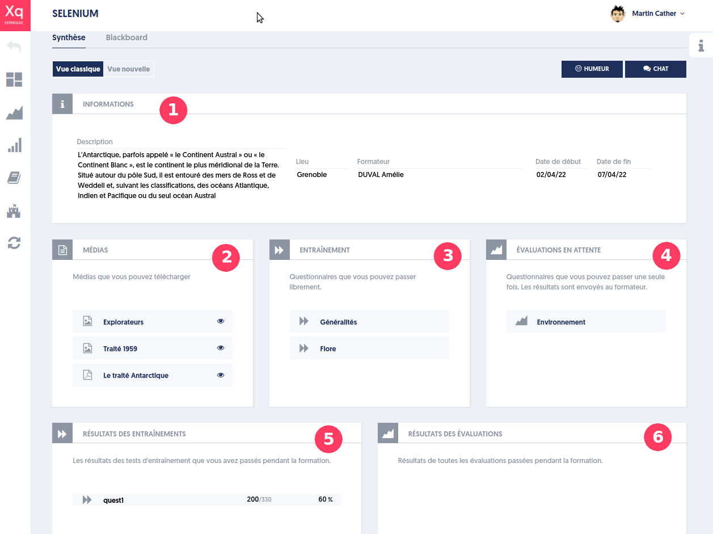This screenshot has height=534, width=713.
Task: Click the double-arrow icon on the Entraînement panel header
Action: click(x=280, y=249)
